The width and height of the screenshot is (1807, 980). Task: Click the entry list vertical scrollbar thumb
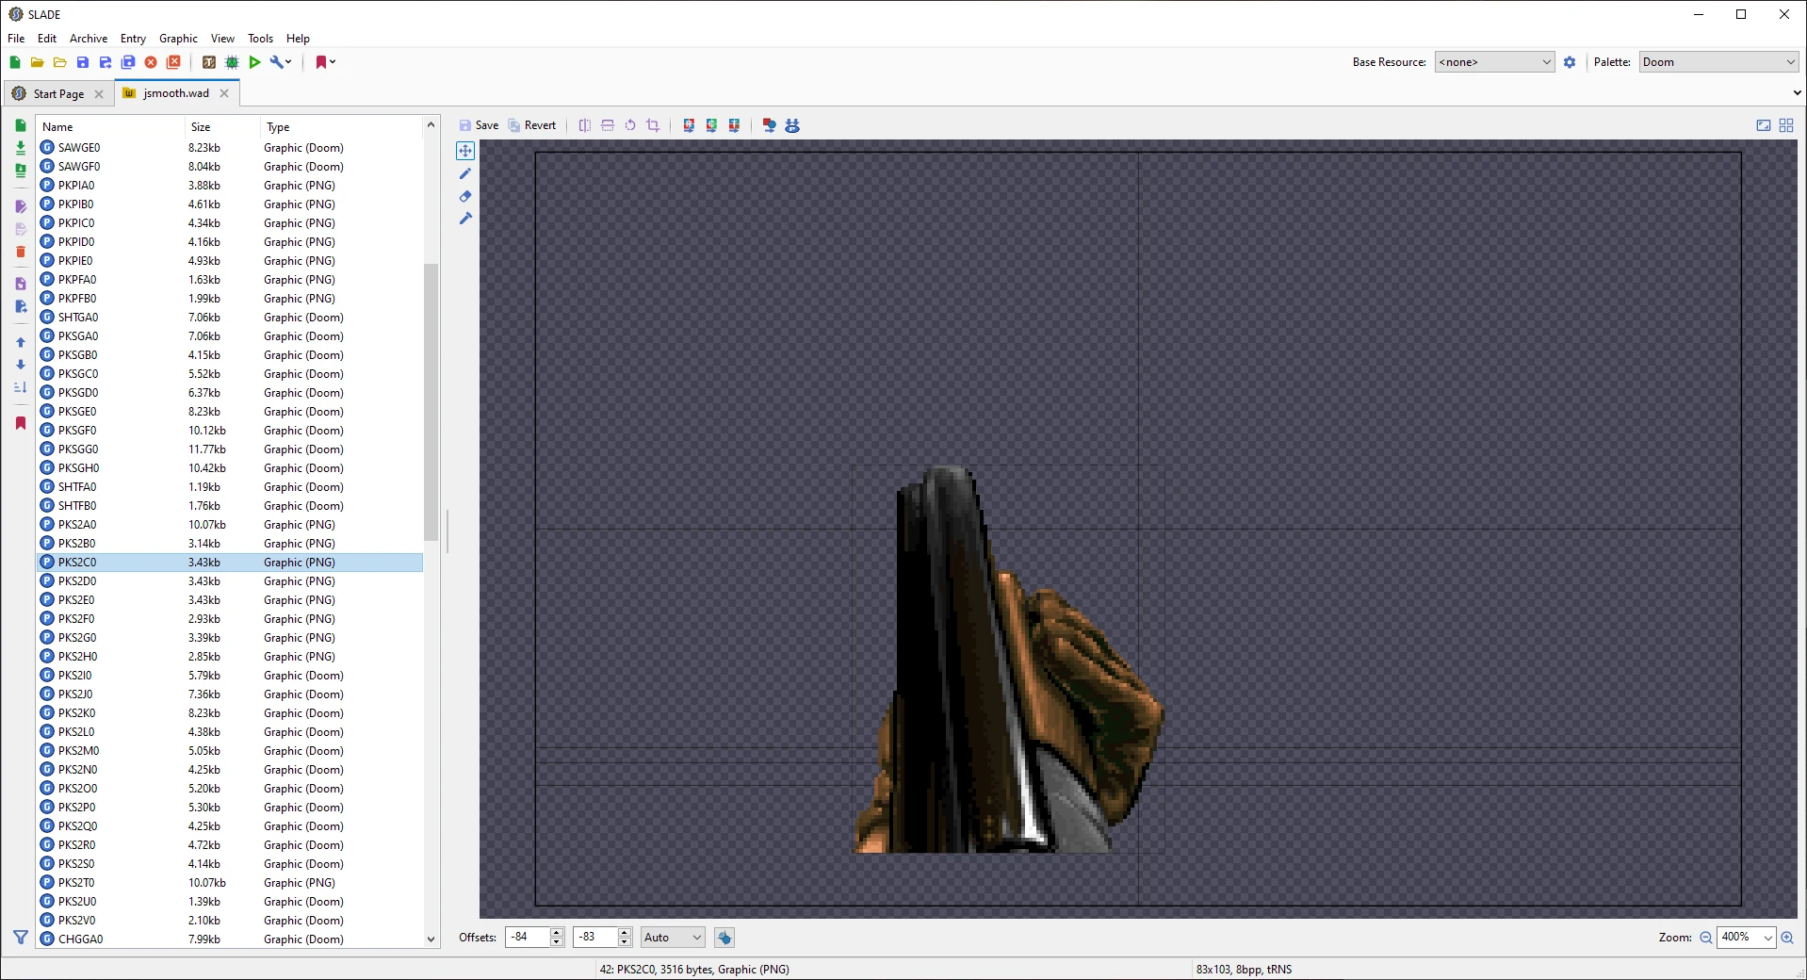point(431,402)
